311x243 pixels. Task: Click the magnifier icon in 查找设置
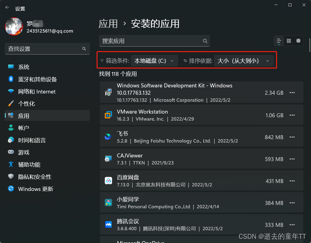point(84,49)
